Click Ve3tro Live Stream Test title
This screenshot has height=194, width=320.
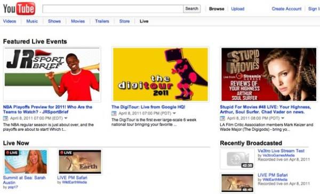click(281, 151)
